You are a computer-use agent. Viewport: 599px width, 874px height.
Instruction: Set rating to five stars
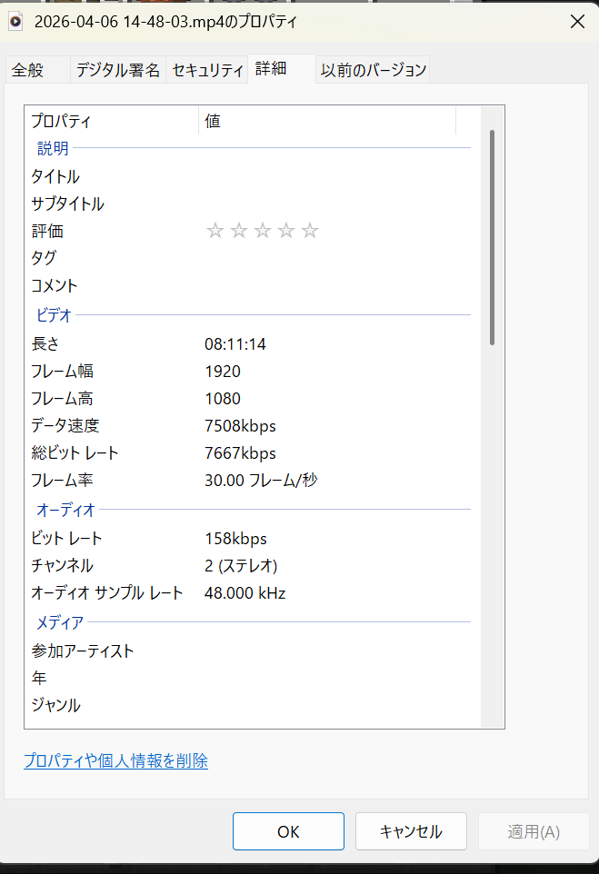pyautogui.click(x=310, y=230)
